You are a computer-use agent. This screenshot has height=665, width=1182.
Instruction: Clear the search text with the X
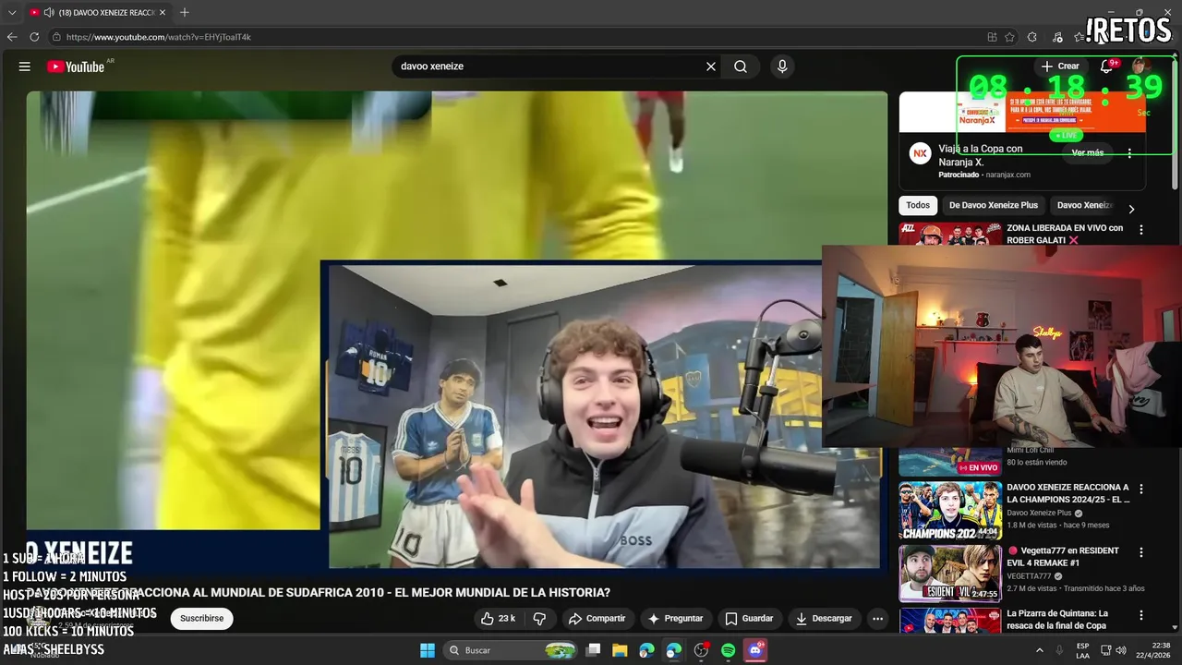tap(711, 66)
